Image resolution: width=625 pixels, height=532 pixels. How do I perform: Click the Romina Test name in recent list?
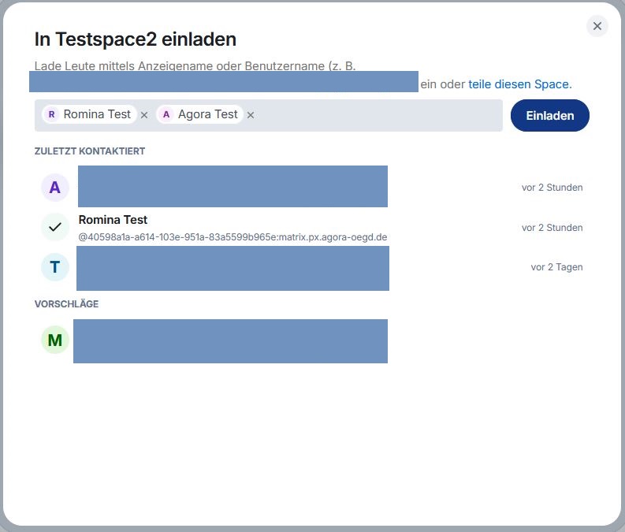pos(113,220)
